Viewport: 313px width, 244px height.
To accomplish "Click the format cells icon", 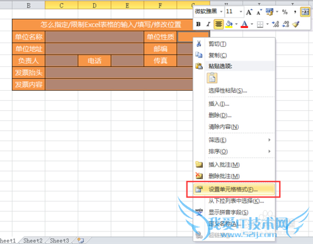I will click(x=199, y=189).
